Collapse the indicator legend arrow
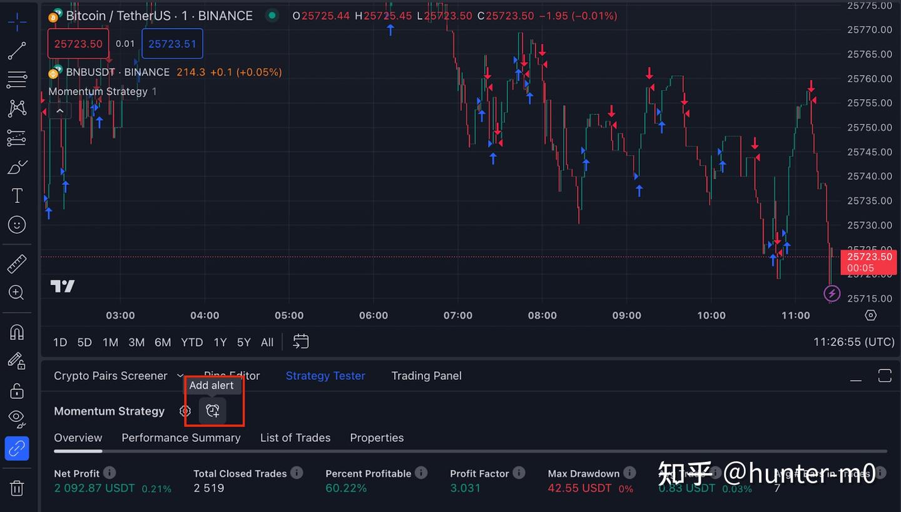This screenshot has width=901, height=512. tap(59, 110)
